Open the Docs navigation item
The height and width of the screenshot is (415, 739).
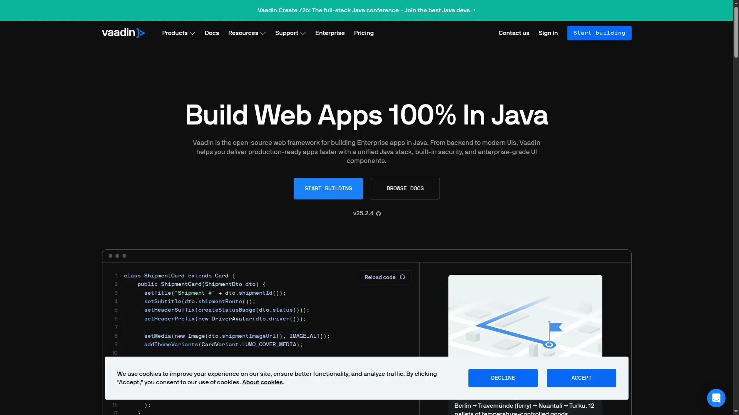coord(212,33)
